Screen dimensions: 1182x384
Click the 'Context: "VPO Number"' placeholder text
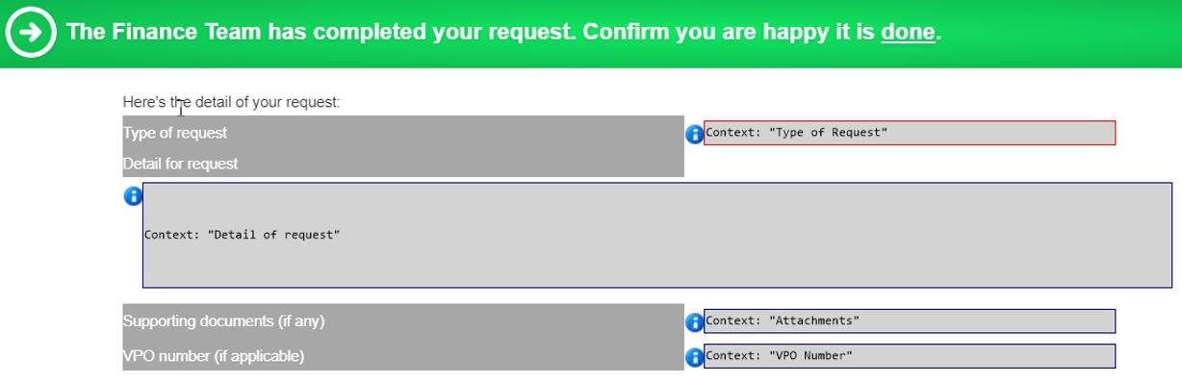(779, 355)
